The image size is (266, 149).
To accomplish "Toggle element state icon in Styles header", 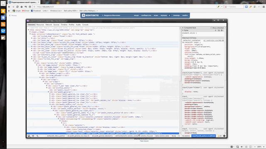I will point(219,30).
